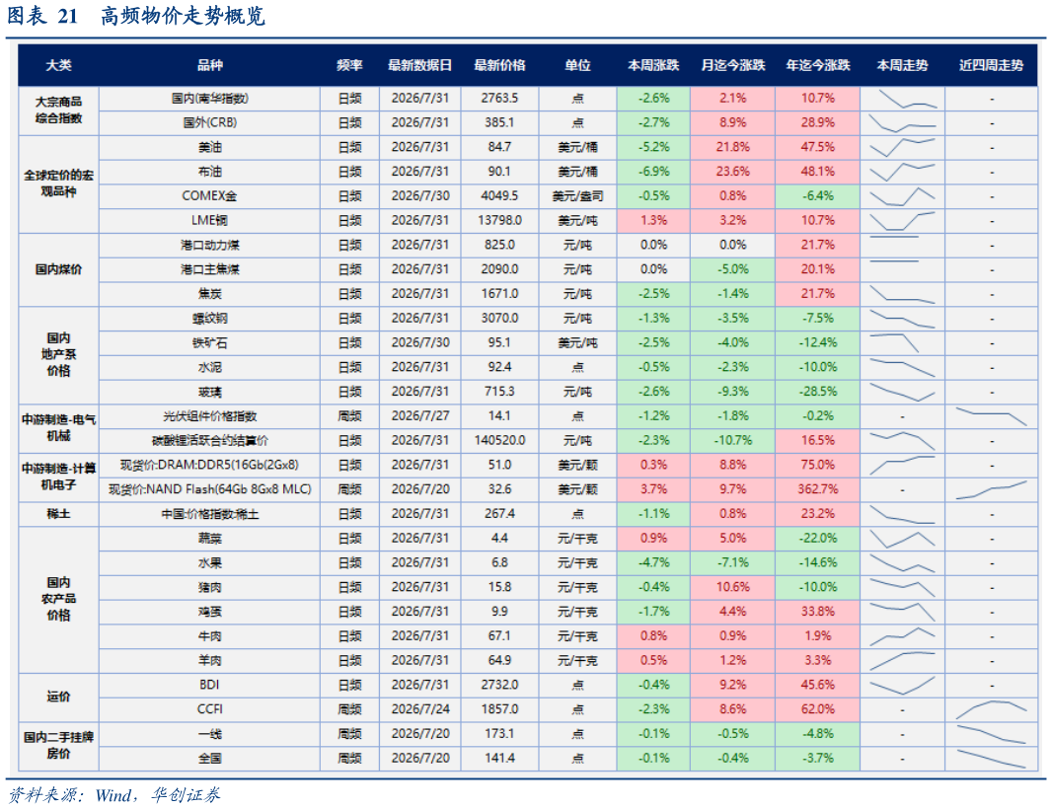
Task: Click the chart title 高频物价走势概览
Action: (x=183, y=16)
